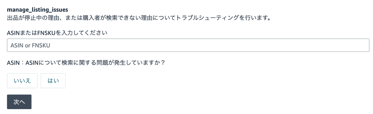Click the dark 次へ button
Image resolution: width=373 pixels, height=114 pixels.
tap(19, 102)
